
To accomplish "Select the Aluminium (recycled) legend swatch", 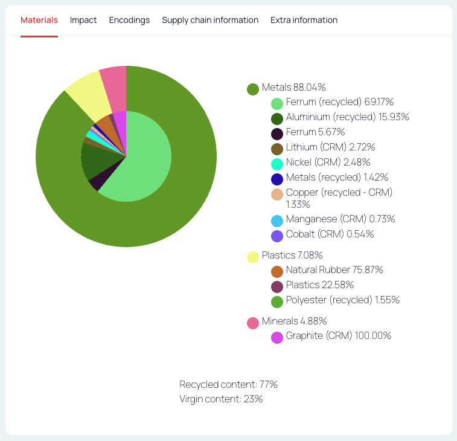I will coord(277,118).
